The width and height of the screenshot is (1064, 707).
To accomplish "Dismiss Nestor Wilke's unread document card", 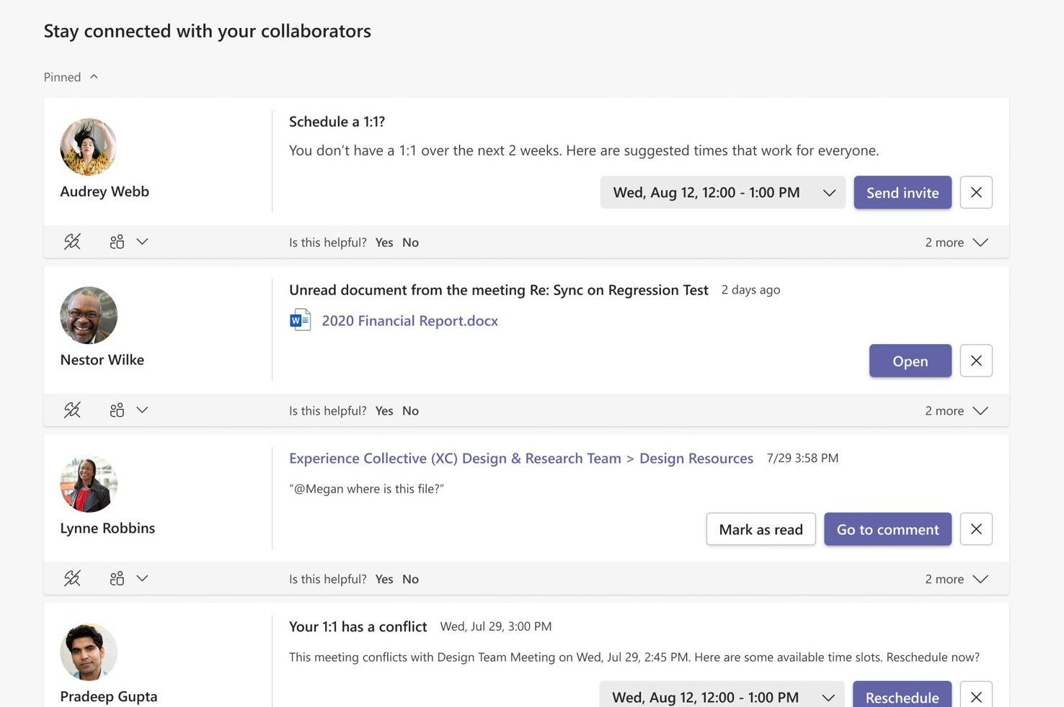I will 976,361.
